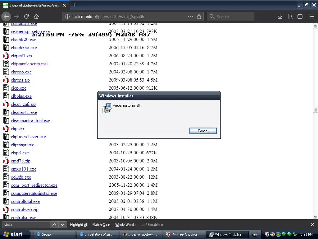Screen dimensions: 318x239
Task: Toggle the sidebars icon
Action: 300,16
